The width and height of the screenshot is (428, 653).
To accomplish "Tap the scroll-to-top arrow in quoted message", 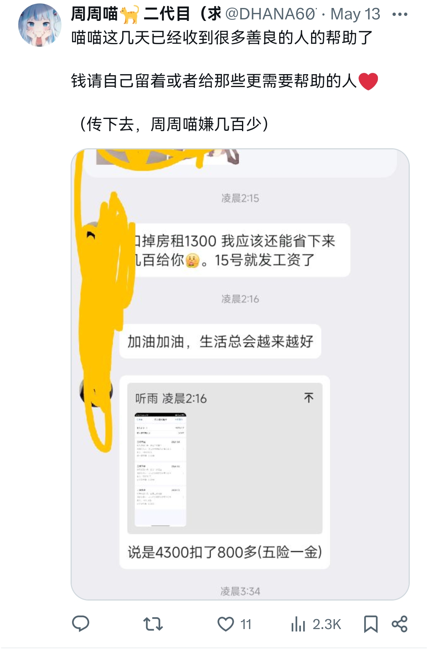I will point(309,398).
